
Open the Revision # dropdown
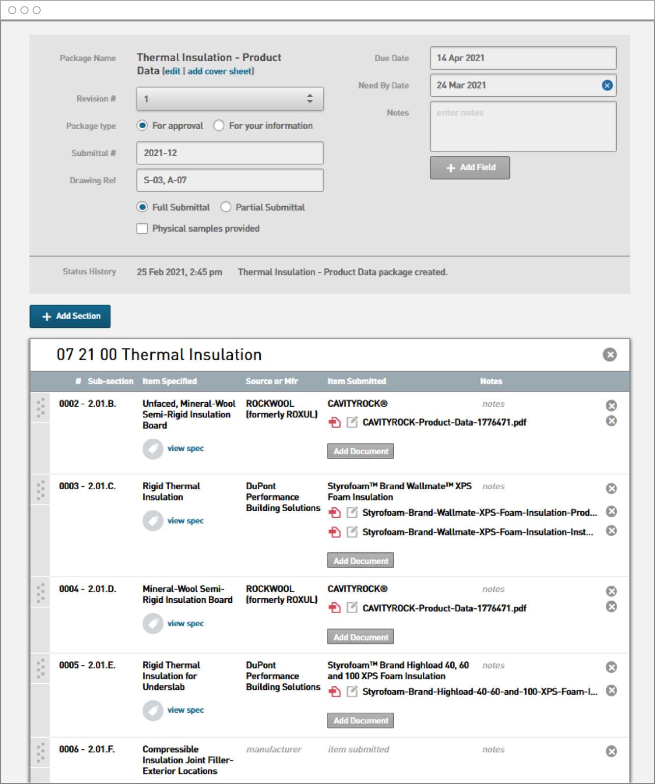click(x=230, y=99)
